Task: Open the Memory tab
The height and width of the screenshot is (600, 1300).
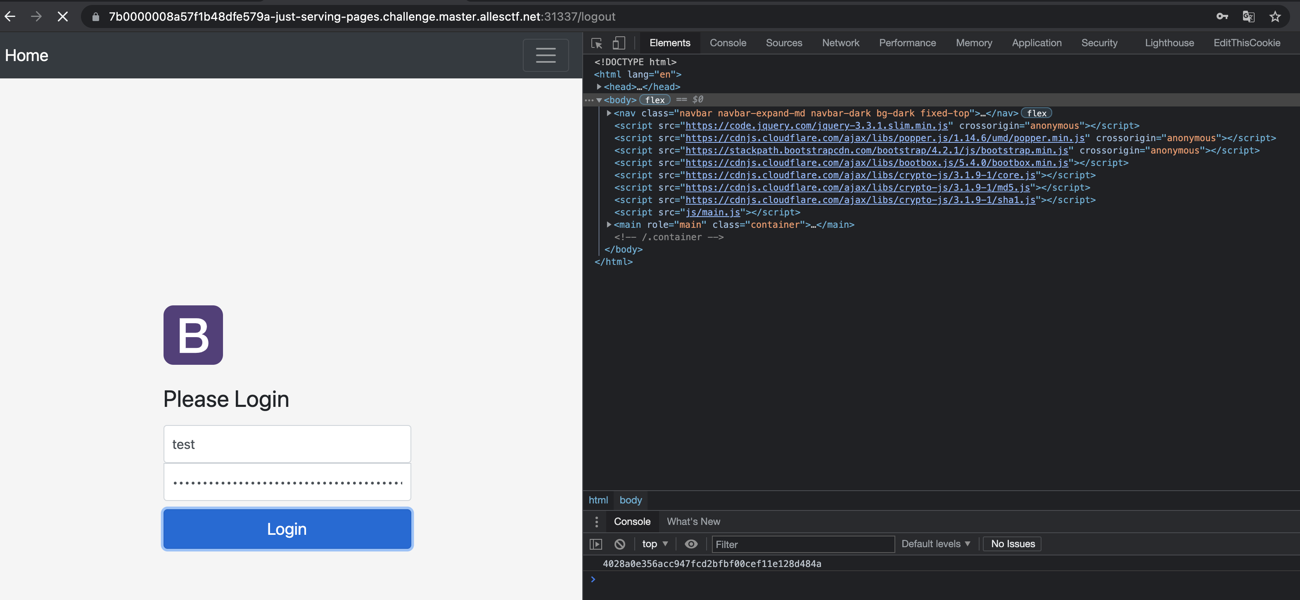Action: click(x=973, y=43)
